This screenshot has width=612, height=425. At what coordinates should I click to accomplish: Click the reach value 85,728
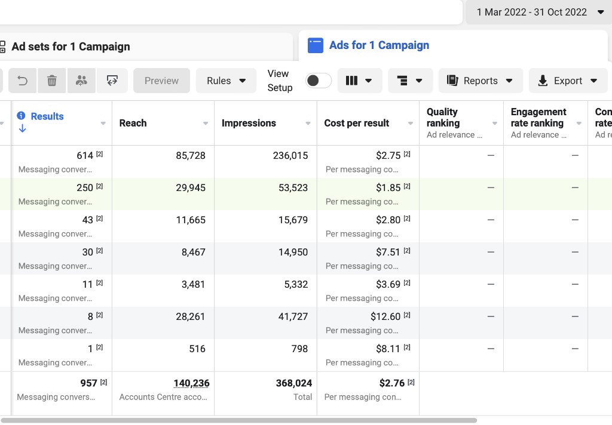(191, 156)
